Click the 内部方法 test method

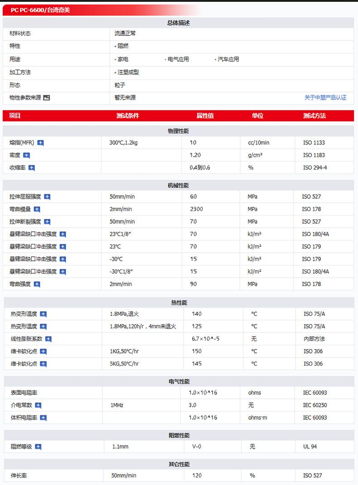point(314,339)
